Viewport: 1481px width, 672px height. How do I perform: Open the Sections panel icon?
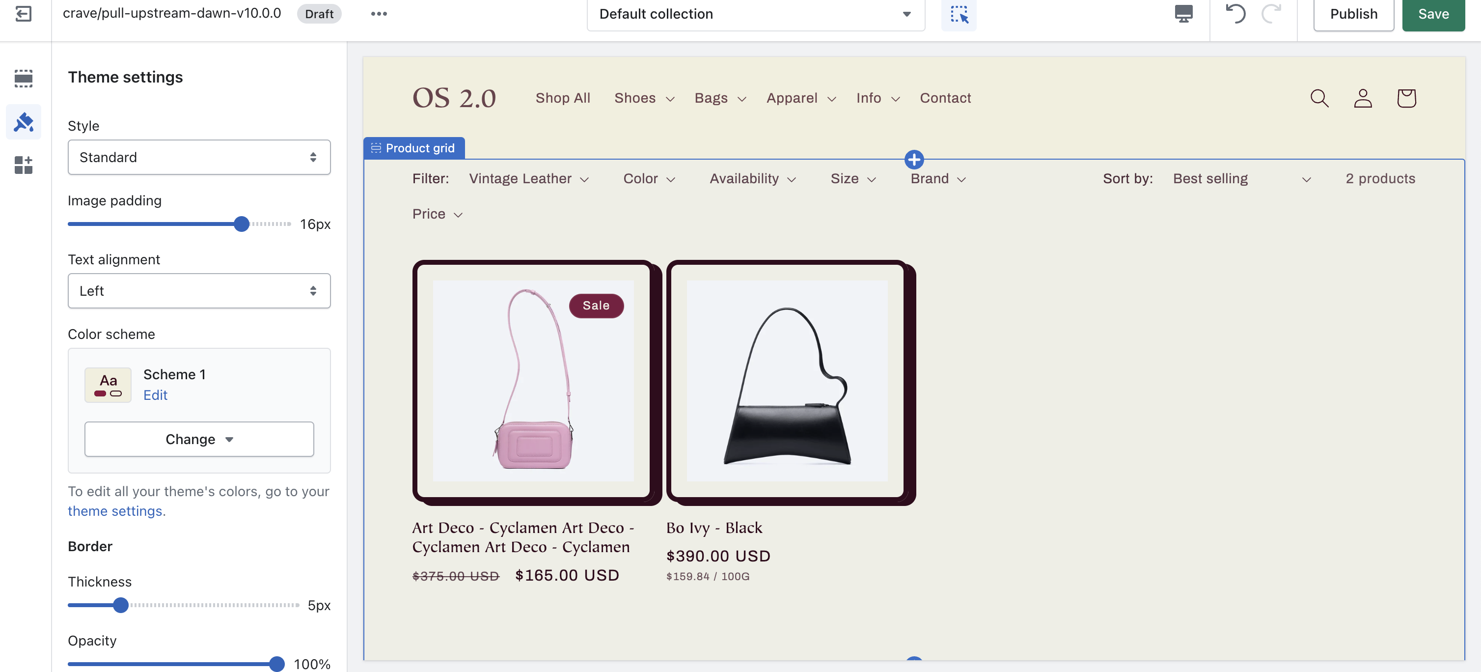(x=23, y=78)
